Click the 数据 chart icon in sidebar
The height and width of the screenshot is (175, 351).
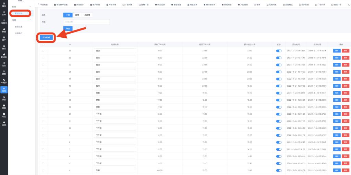point(4,30)
